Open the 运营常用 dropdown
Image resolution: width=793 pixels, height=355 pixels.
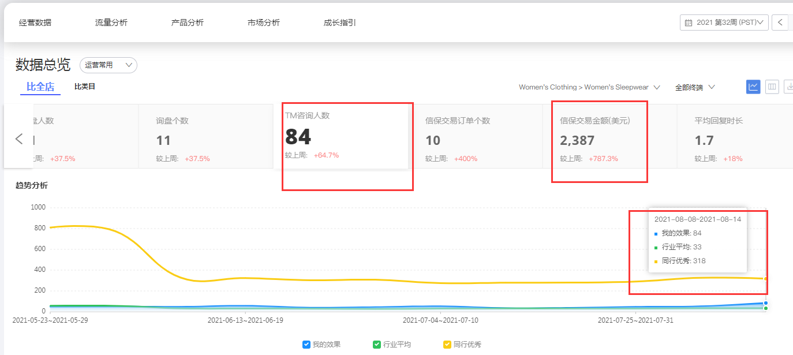click(x=109, y=65)
